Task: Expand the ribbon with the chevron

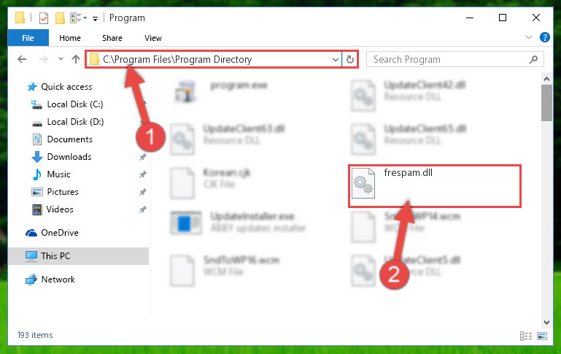Action: (x=529, y=37)
